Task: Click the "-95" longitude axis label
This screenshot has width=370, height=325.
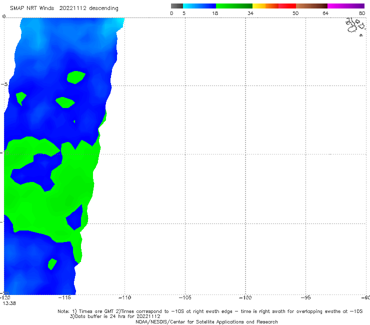Action: click(306, 298)
